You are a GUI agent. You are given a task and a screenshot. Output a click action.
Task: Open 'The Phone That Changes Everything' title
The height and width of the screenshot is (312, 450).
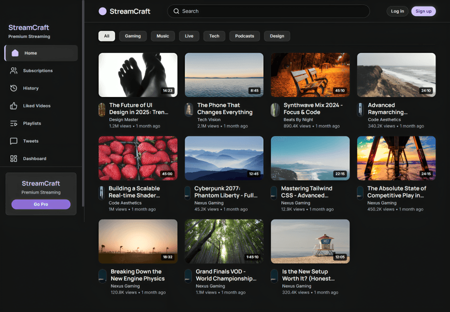click(225, 109)
